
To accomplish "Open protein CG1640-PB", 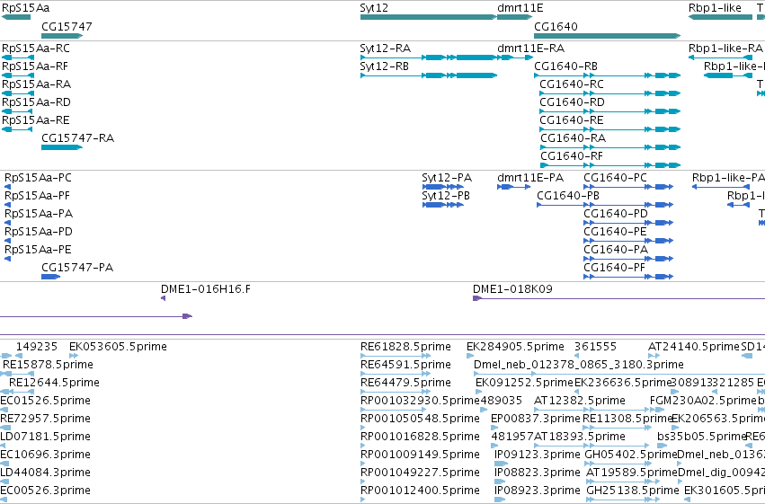I will coord(567,196).
